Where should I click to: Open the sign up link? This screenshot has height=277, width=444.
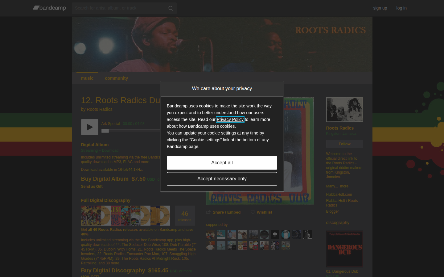click(x=380, y=8)
